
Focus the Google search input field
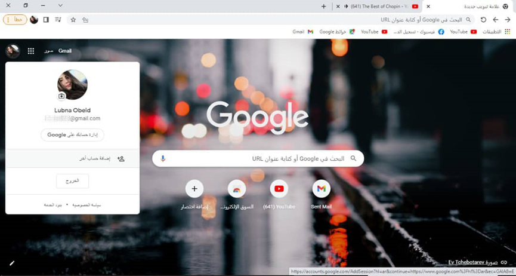258,158
